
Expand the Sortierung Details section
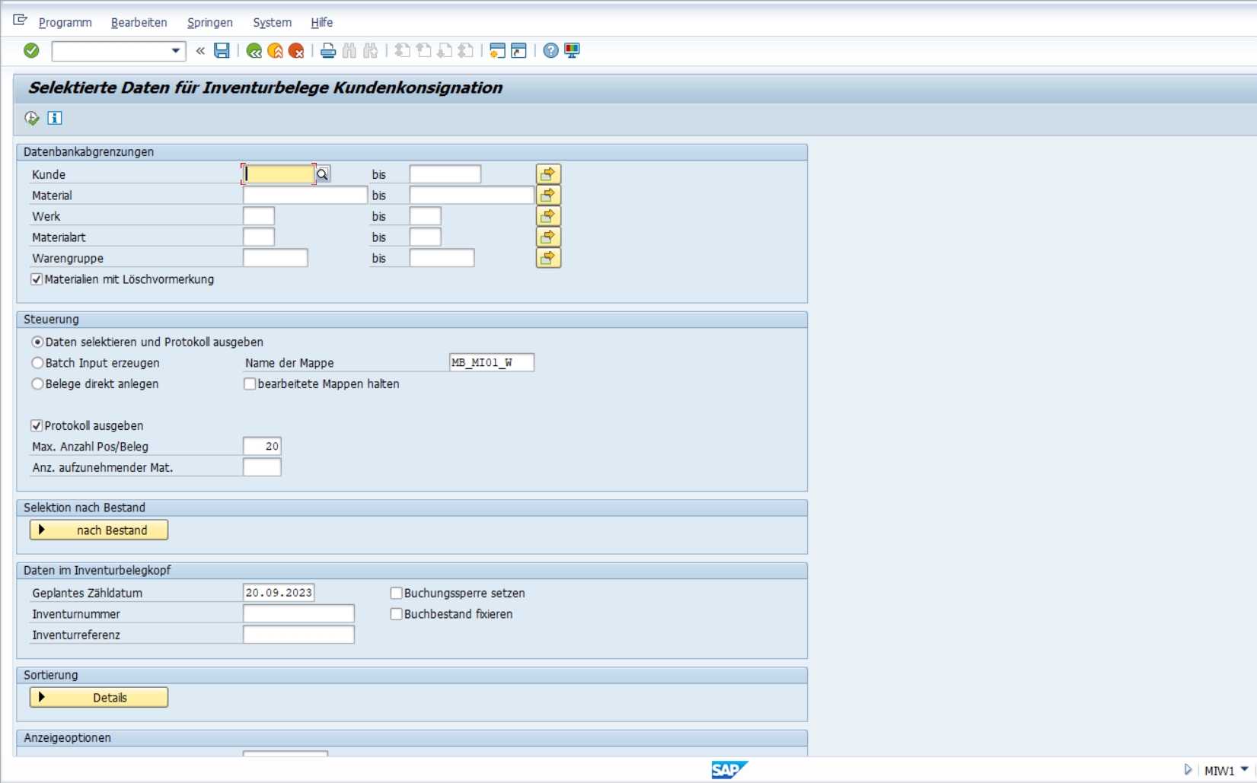[x=99, y=698]
